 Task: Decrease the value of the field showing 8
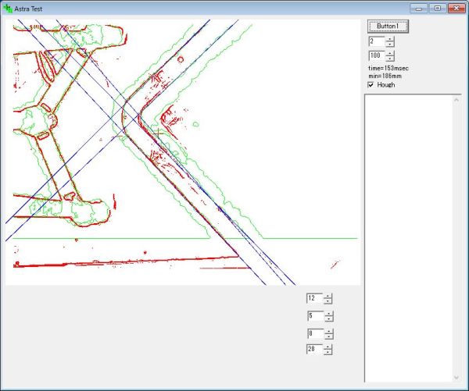tap(329, 336)
